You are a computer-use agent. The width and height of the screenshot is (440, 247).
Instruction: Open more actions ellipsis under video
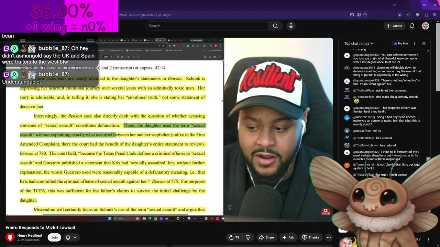pos(329,237)
